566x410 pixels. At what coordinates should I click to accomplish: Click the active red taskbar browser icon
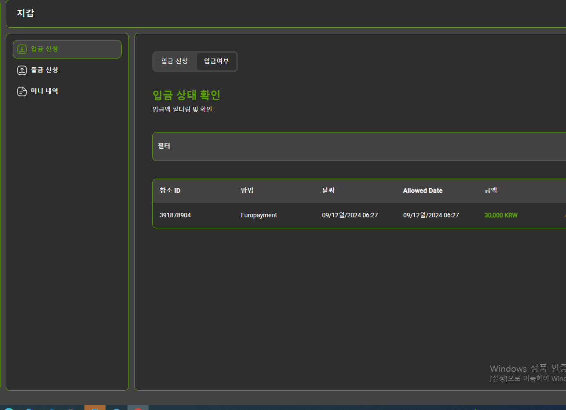pos(138,407)
